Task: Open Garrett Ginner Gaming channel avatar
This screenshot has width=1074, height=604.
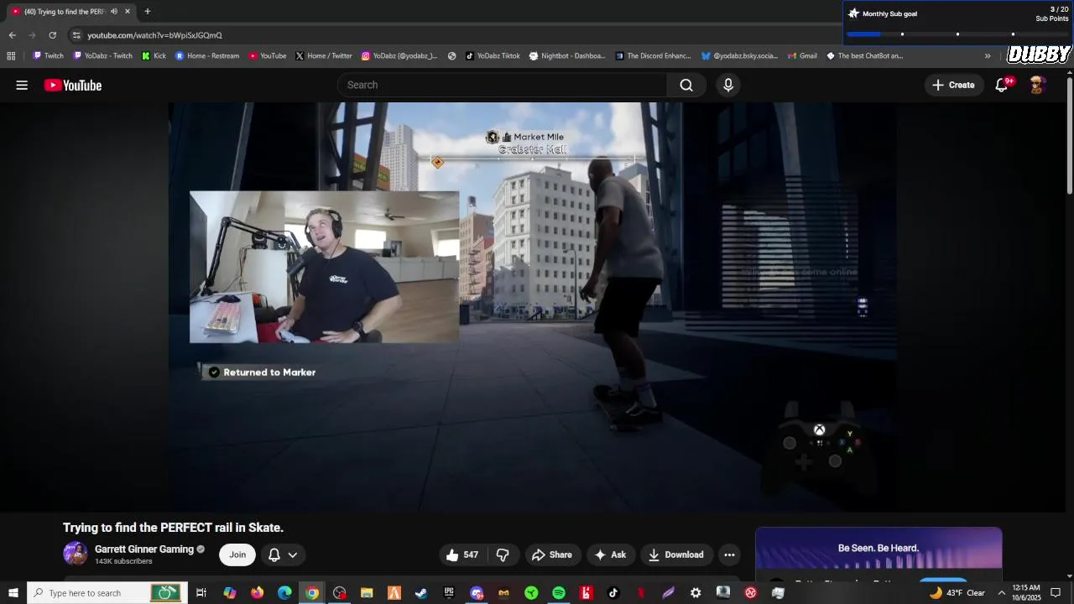Action: coord(76,554)
